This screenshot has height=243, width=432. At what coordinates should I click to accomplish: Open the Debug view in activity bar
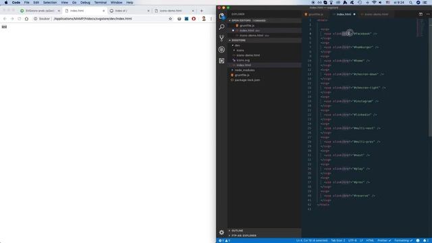tap(222, 49)
